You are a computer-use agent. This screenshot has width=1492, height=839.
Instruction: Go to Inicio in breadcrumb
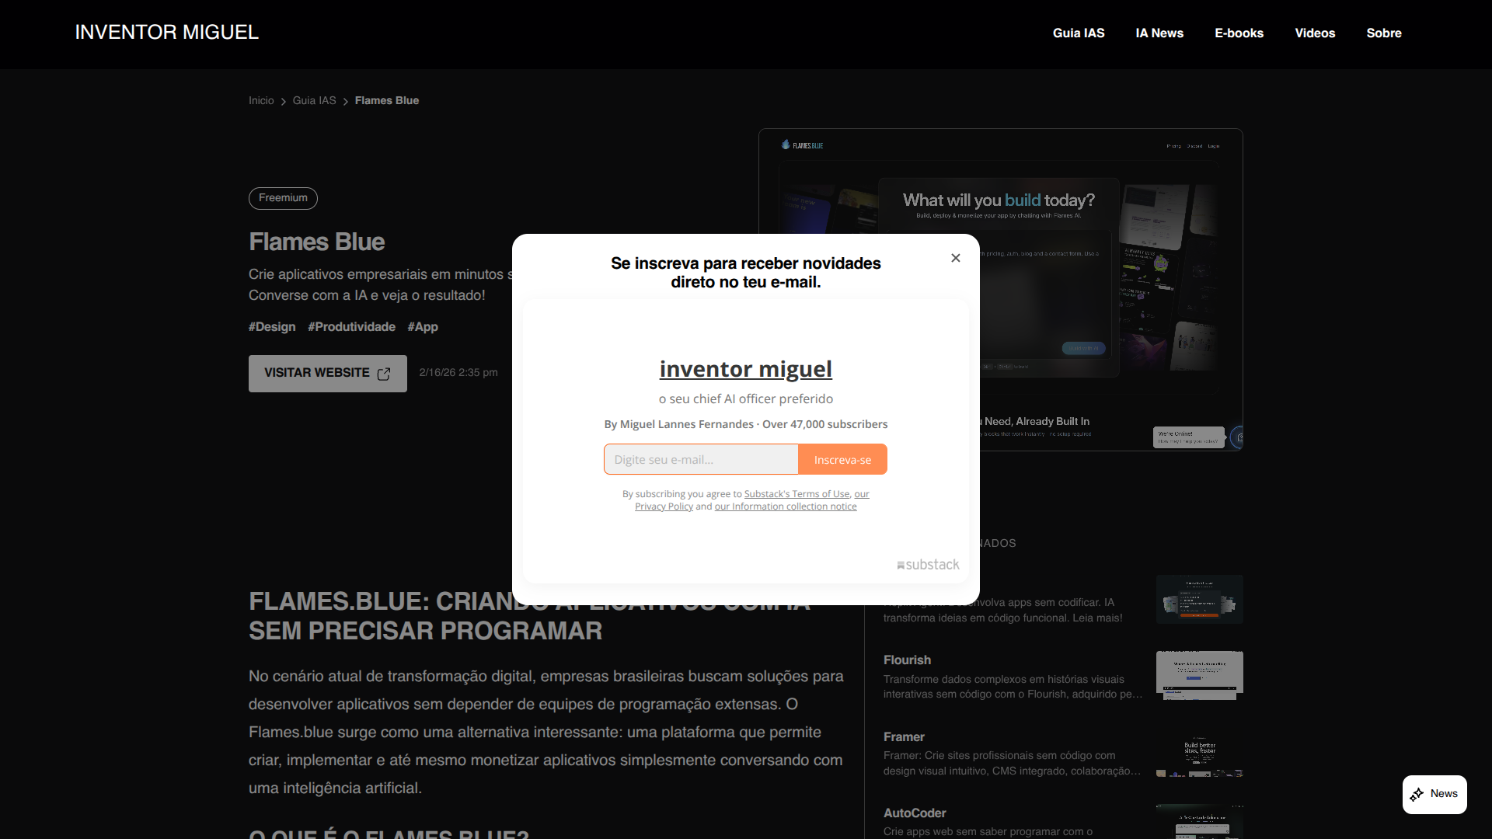coord(261,101)
